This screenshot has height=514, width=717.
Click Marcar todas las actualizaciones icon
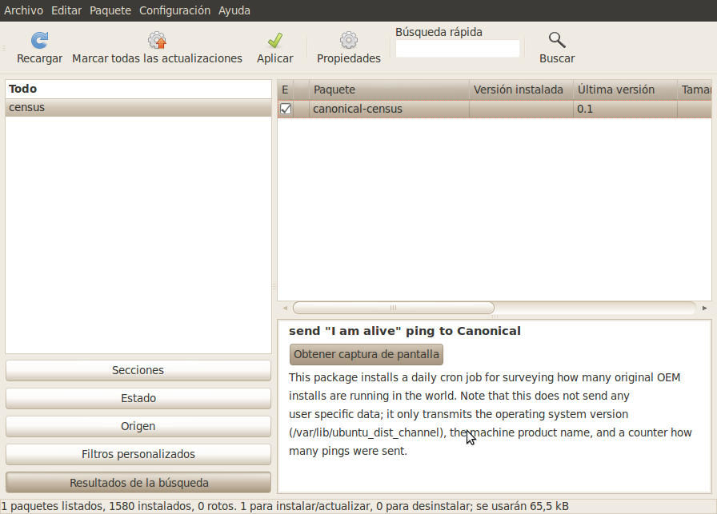[157, 40]
